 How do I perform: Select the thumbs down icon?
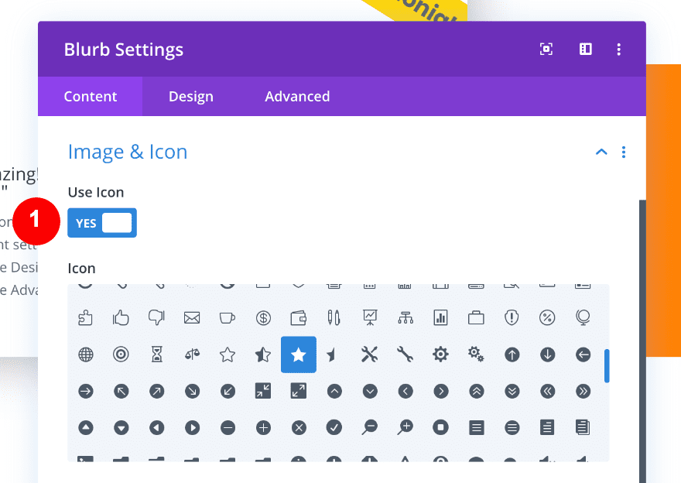coord(156,317)
